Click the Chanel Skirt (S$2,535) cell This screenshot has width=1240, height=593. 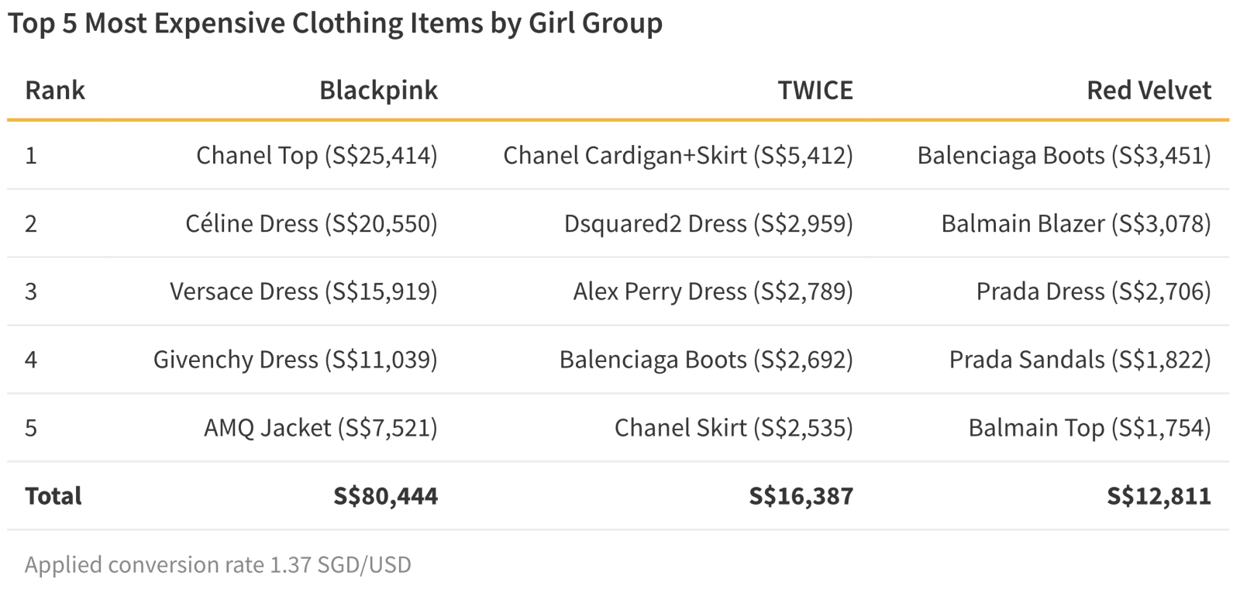734,428
